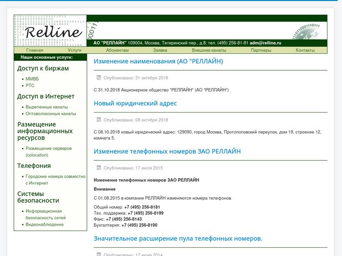Click text Опубликовано: 08 октября 2018
This screenshot has height=256, width=342.
pyautogui.click(x=136, y=120)
